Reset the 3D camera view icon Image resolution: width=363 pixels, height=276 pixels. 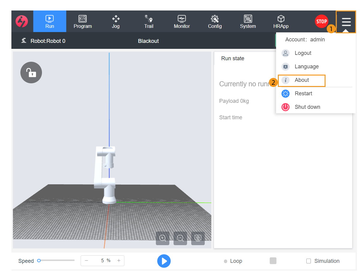(x=198, y=238)
